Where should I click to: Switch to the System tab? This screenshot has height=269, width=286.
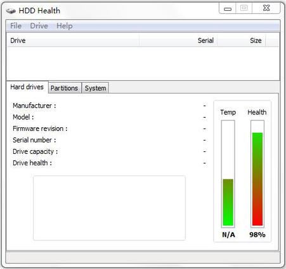click(95, 88)
